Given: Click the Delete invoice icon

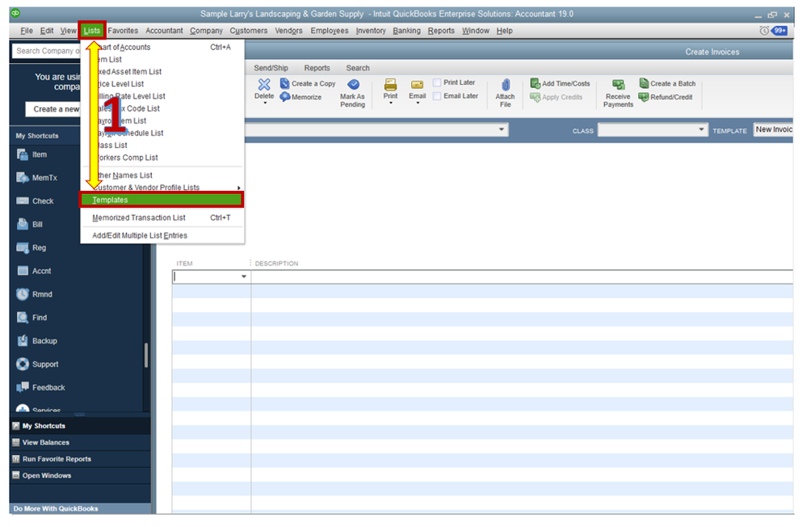Looking at the screenshot, I should point(264,85).
